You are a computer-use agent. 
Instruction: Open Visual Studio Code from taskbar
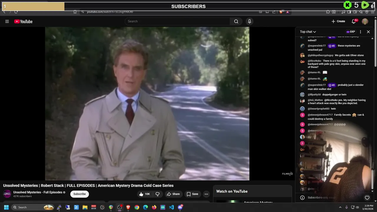(x=171, y=207)
